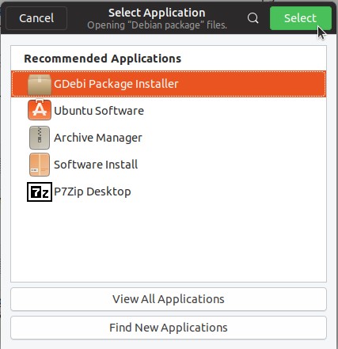
Task: Click the Archive Manager zipper icon
Action: coord(40,138)
